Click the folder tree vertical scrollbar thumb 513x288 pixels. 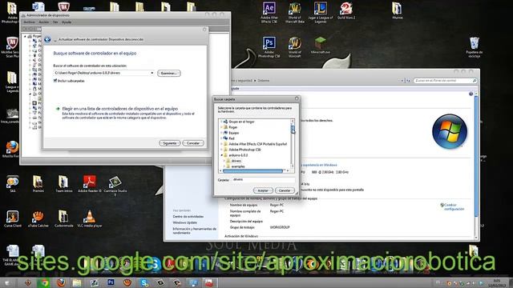click(x=293, y=128)
